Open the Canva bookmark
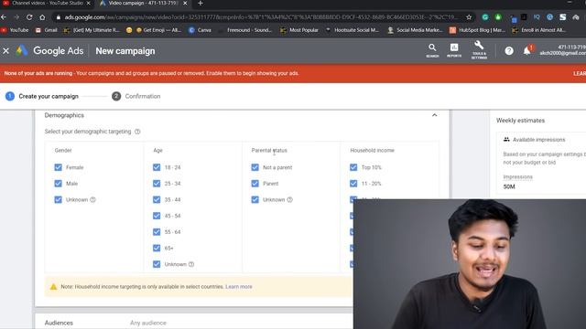This screenshot has width=586, height=329. coord(200,30)
